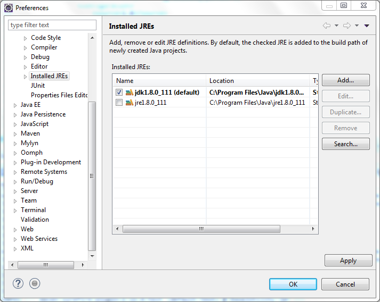The image size is (380, 302).
Task: Maximize the Preferences window
Action: click(344, 5)
